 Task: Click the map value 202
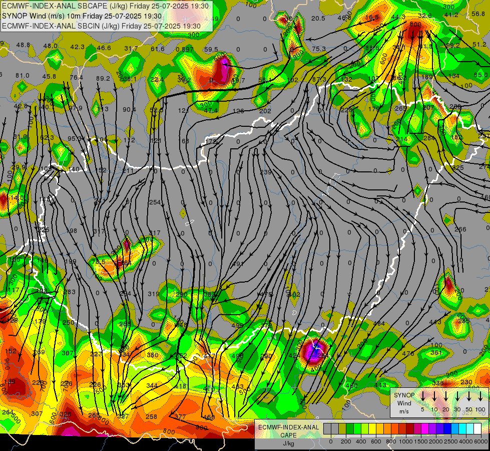265,111
